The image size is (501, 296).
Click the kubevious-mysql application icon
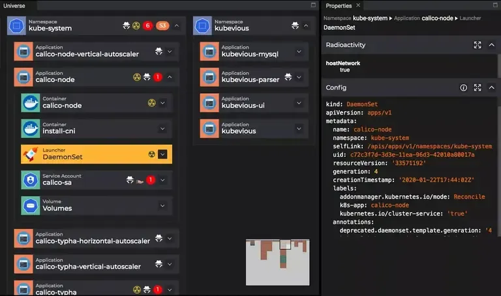click(209, 51)
